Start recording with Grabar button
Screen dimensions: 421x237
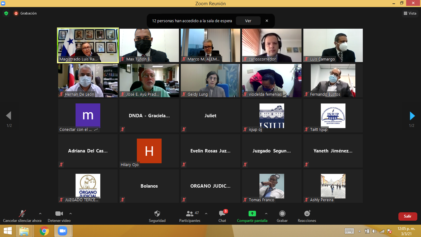[282, 216]
